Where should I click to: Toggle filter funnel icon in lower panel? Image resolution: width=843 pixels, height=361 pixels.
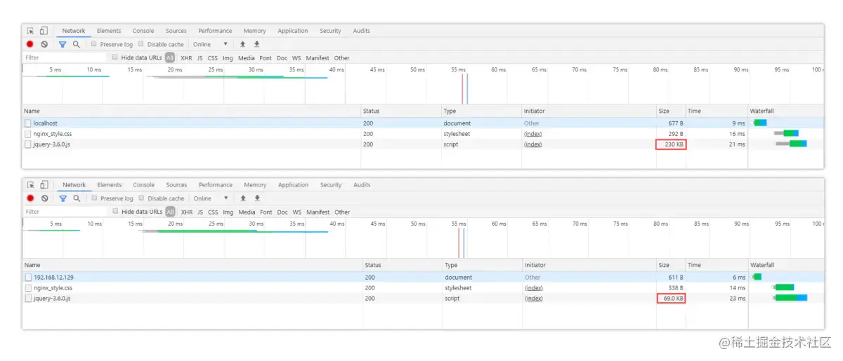tap(63, 198)
